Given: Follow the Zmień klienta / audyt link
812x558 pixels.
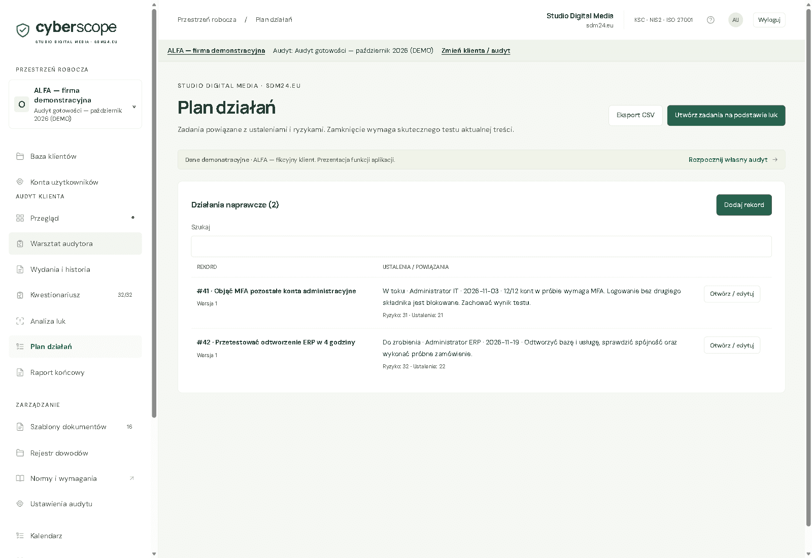Looking at the screenshot, I should tap(476, 51).
